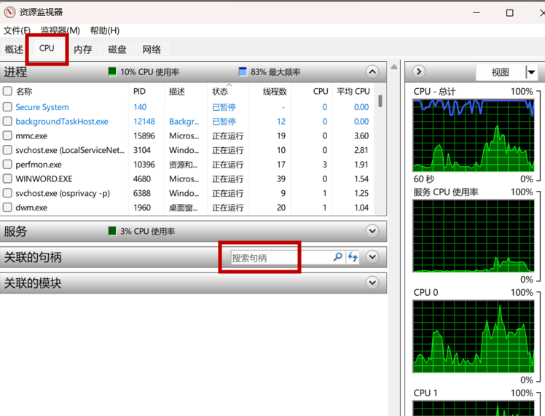The height and width of the screenshot is (416, 545).
Task: Check the WINWORD.EXE process box
Action: point(7,178)
